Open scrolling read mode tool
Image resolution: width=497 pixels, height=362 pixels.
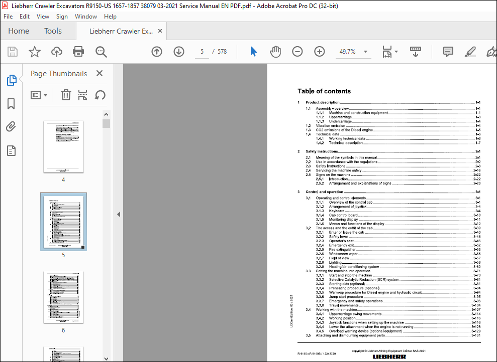coord(415,52)
